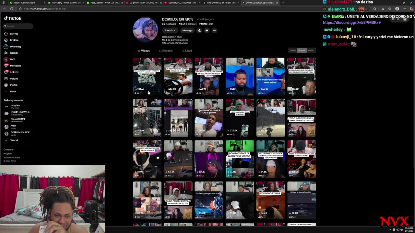
Task: Open the 'Rd Javi le dona a Domiilol' video
Action: tap(302, 200)
